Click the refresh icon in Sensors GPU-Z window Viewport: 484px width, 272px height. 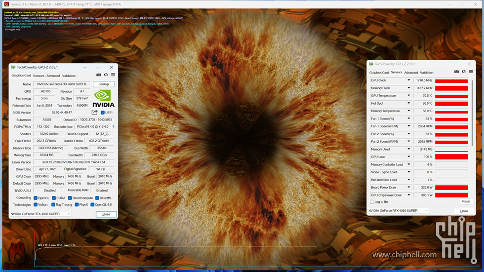coord(464,72)
